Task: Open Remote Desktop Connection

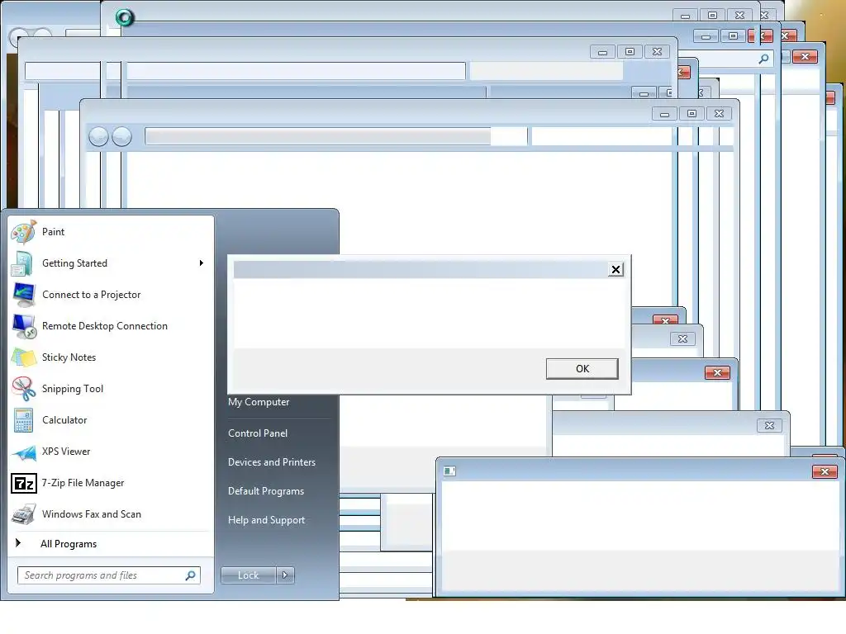Action: click(x=111, y=326)
